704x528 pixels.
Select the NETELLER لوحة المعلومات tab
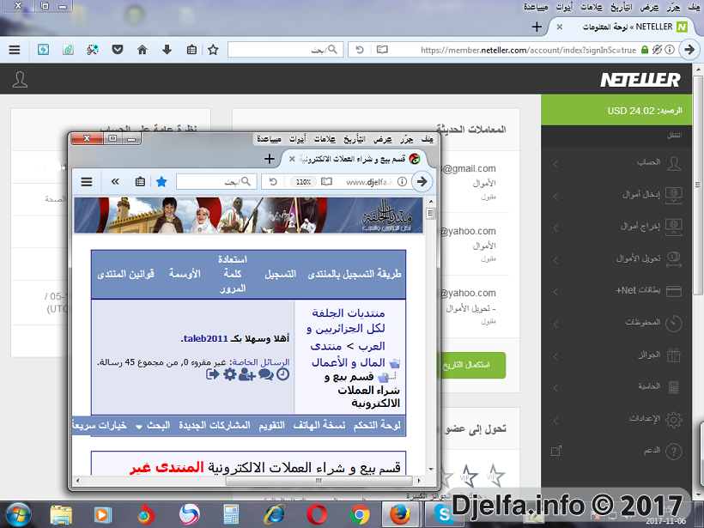(621, 27)
